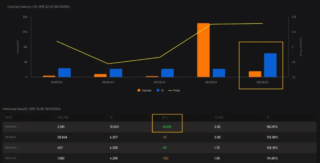Image resolution: width=320 pixels, height=163 pixels.
Task: Click the volume cell 2,991
Action: coord(61,127)
